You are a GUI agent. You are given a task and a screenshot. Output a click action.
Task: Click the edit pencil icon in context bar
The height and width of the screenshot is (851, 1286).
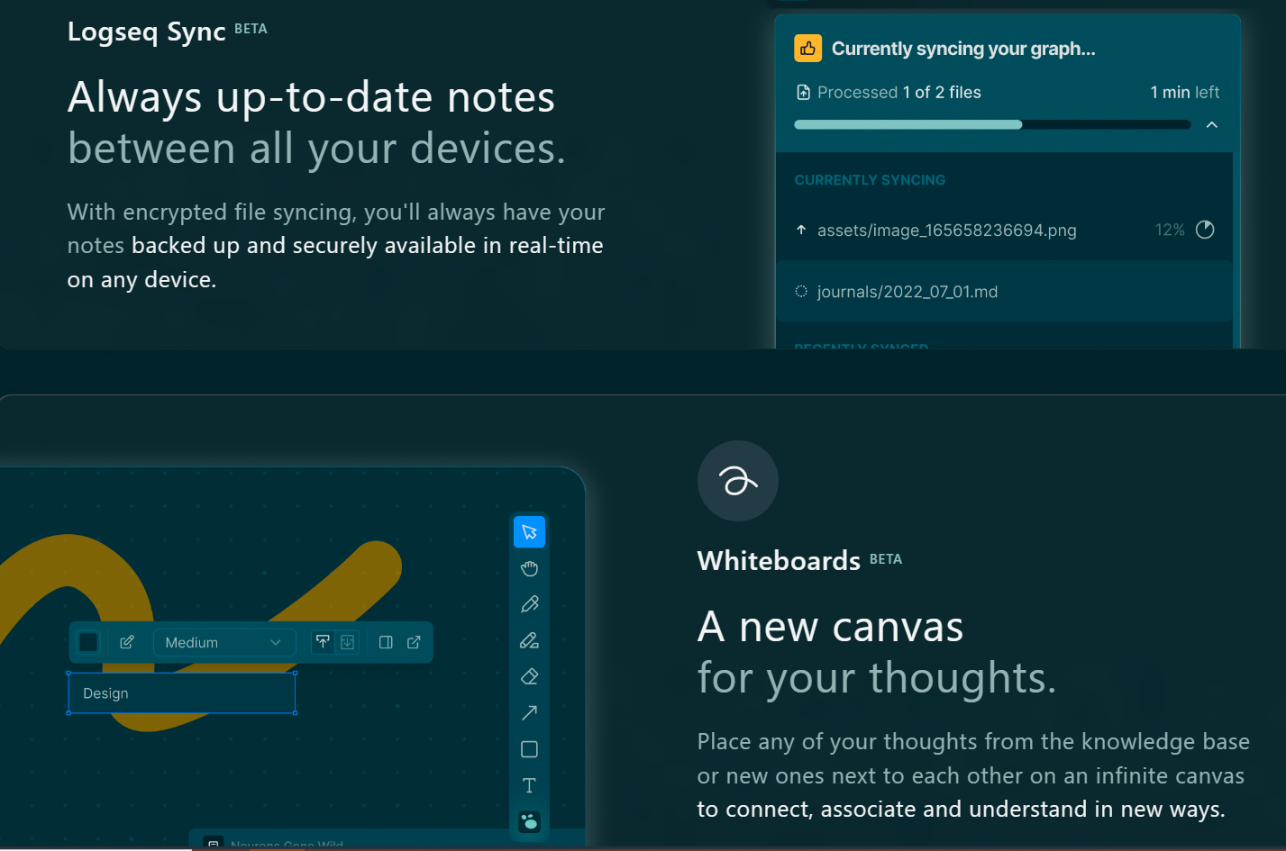tap(127, 642)
